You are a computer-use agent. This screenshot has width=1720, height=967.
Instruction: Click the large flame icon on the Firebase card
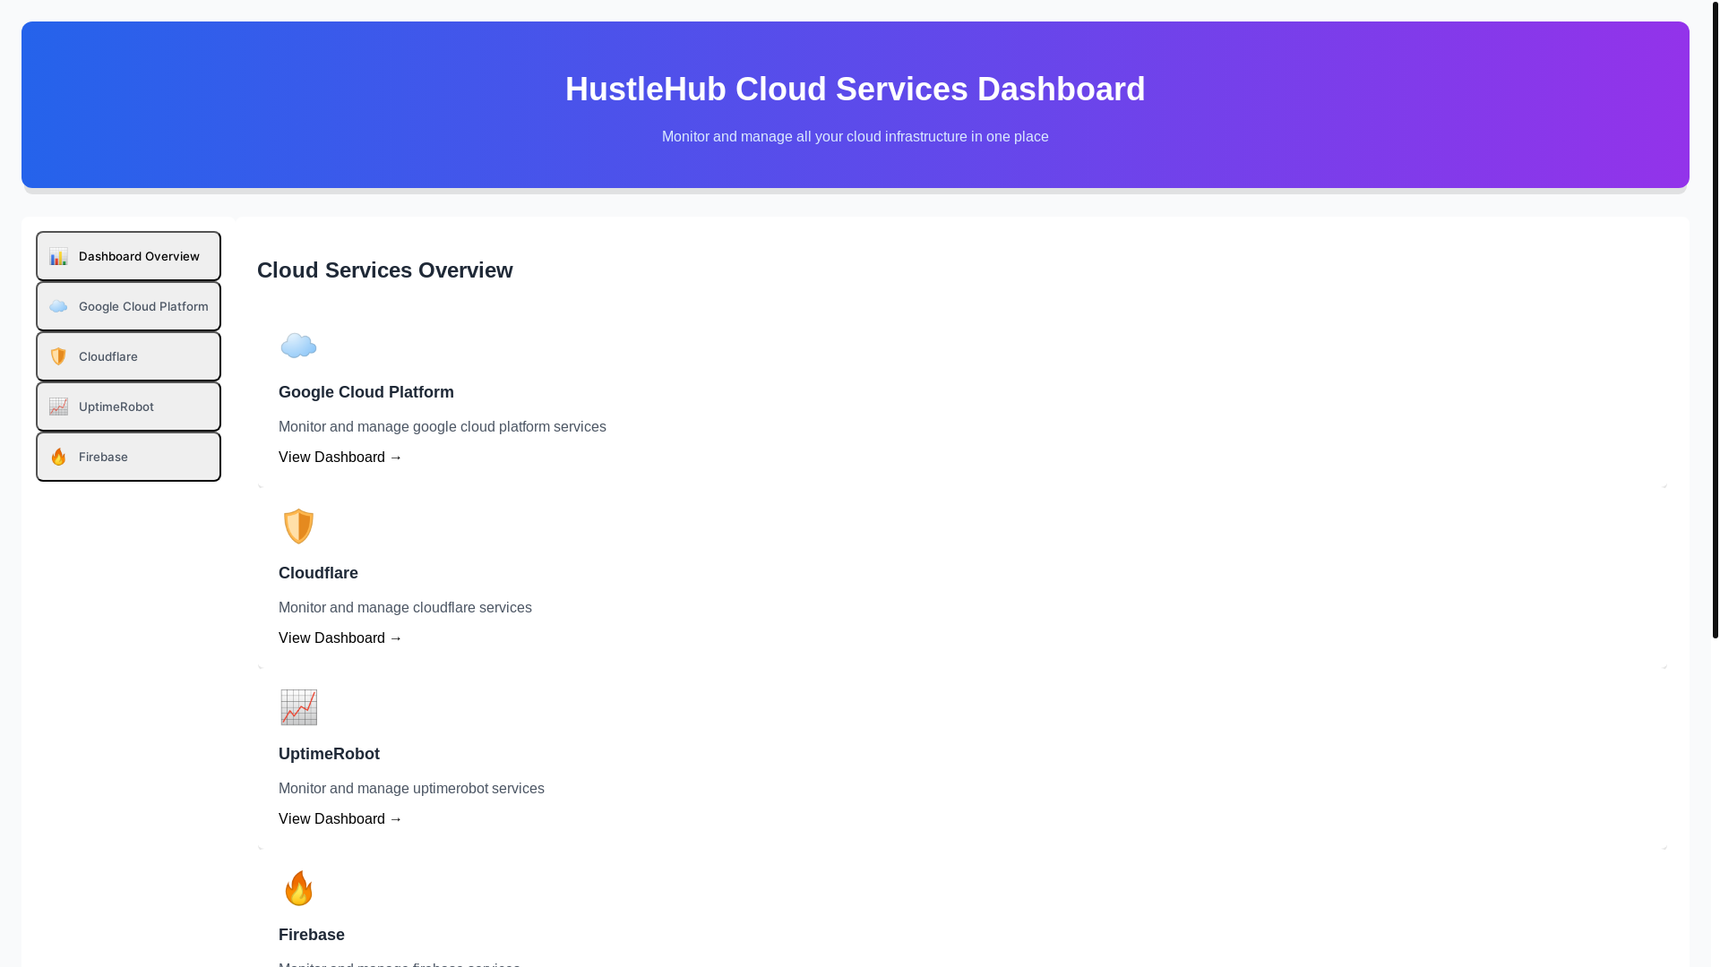[x=298, y=889]
